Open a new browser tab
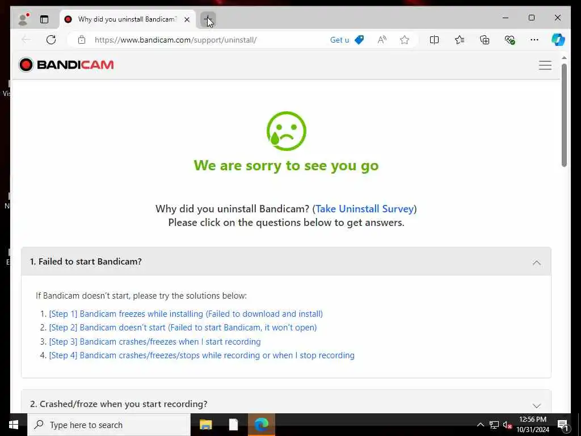The height and width of the screenshot is (436, 581). pyautogui.click(x=208, y=19)
